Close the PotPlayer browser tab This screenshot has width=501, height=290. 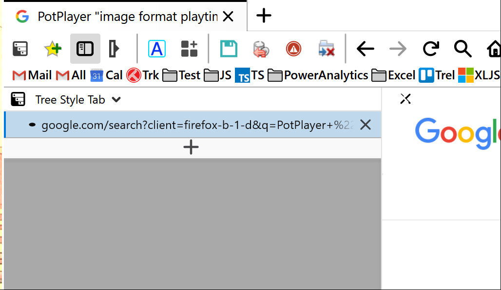point(228,16)
